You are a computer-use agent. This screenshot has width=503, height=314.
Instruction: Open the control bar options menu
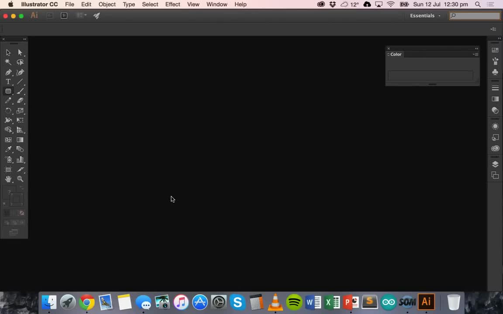click(493, 29)
